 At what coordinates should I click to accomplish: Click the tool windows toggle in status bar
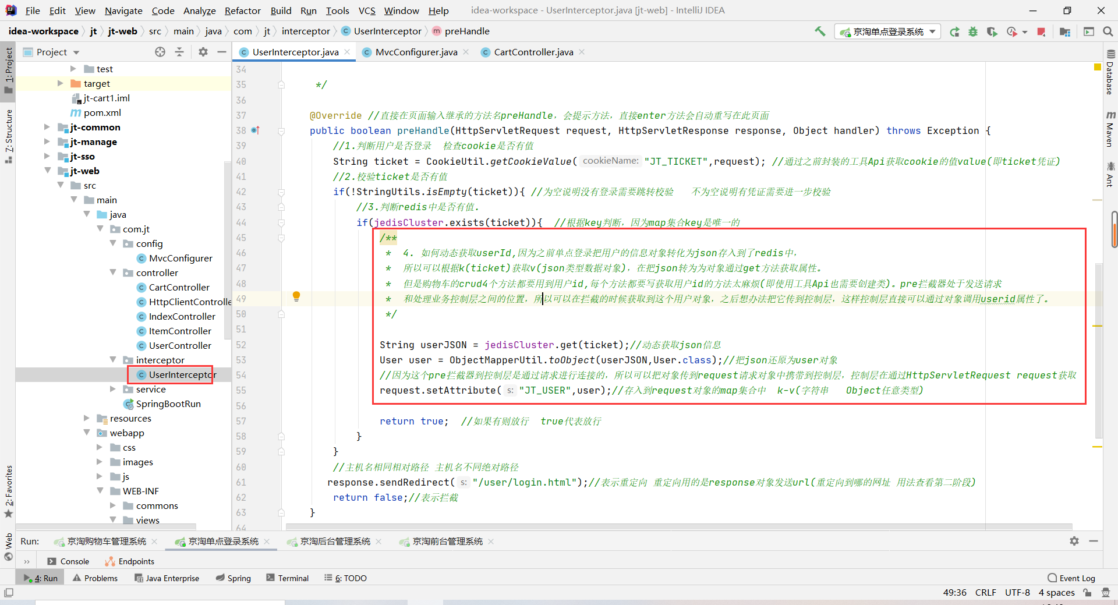click(8, 593)
